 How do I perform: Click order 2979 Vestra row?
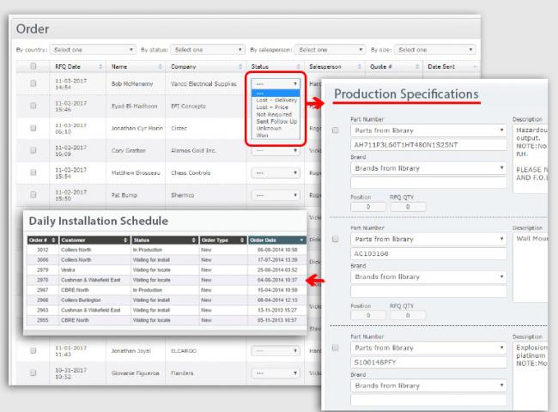[167, 270]
